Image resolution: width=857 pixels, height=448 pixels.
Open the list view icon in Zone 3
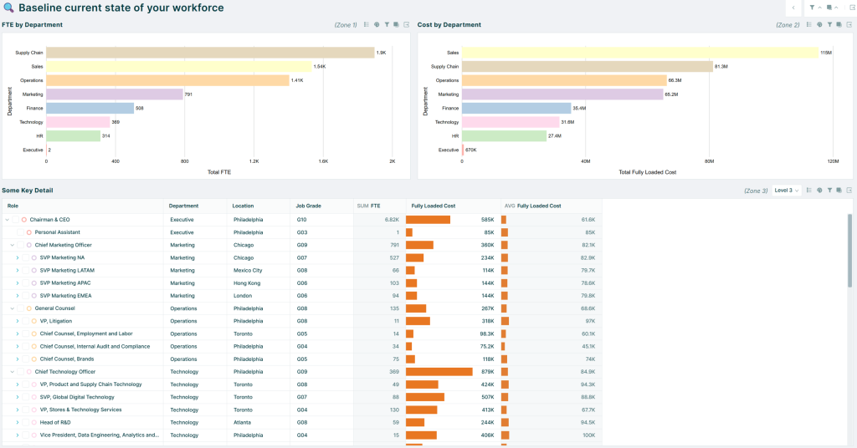point(809,191)
